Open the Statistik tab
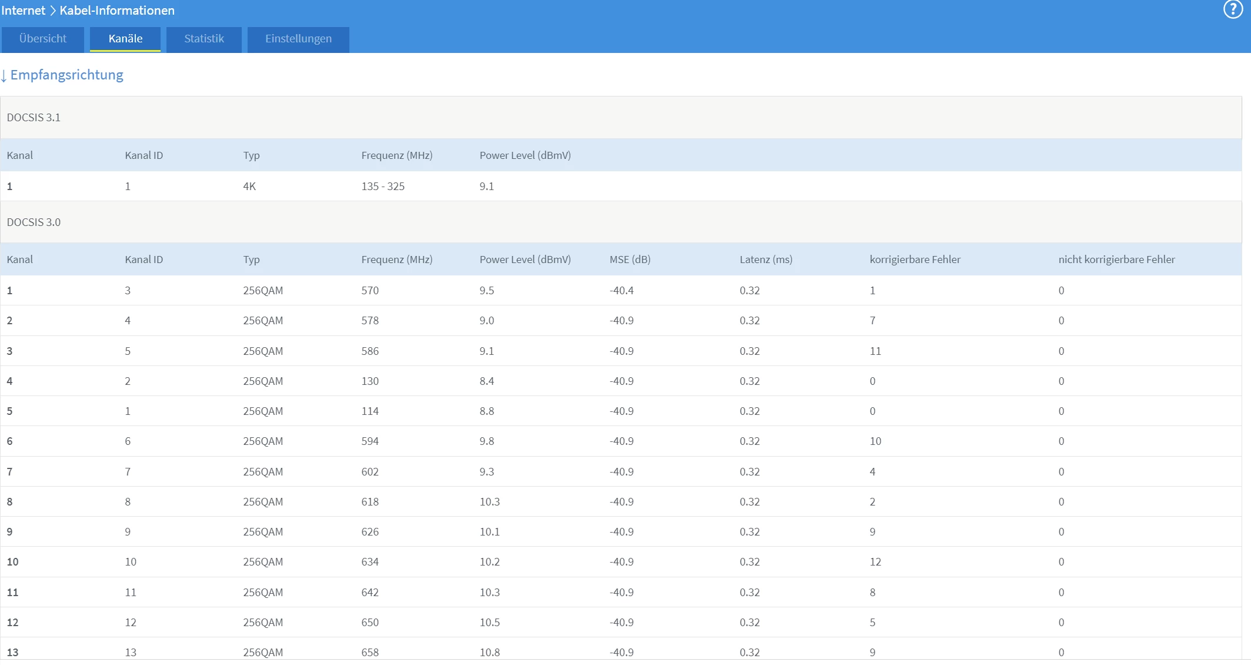Viewport: 1251px width, 665px height. (204, 39)
